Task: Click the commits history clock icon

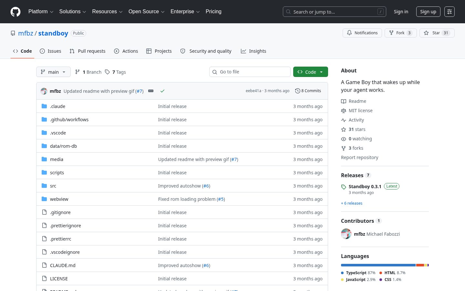Action: tap(297, 91)
